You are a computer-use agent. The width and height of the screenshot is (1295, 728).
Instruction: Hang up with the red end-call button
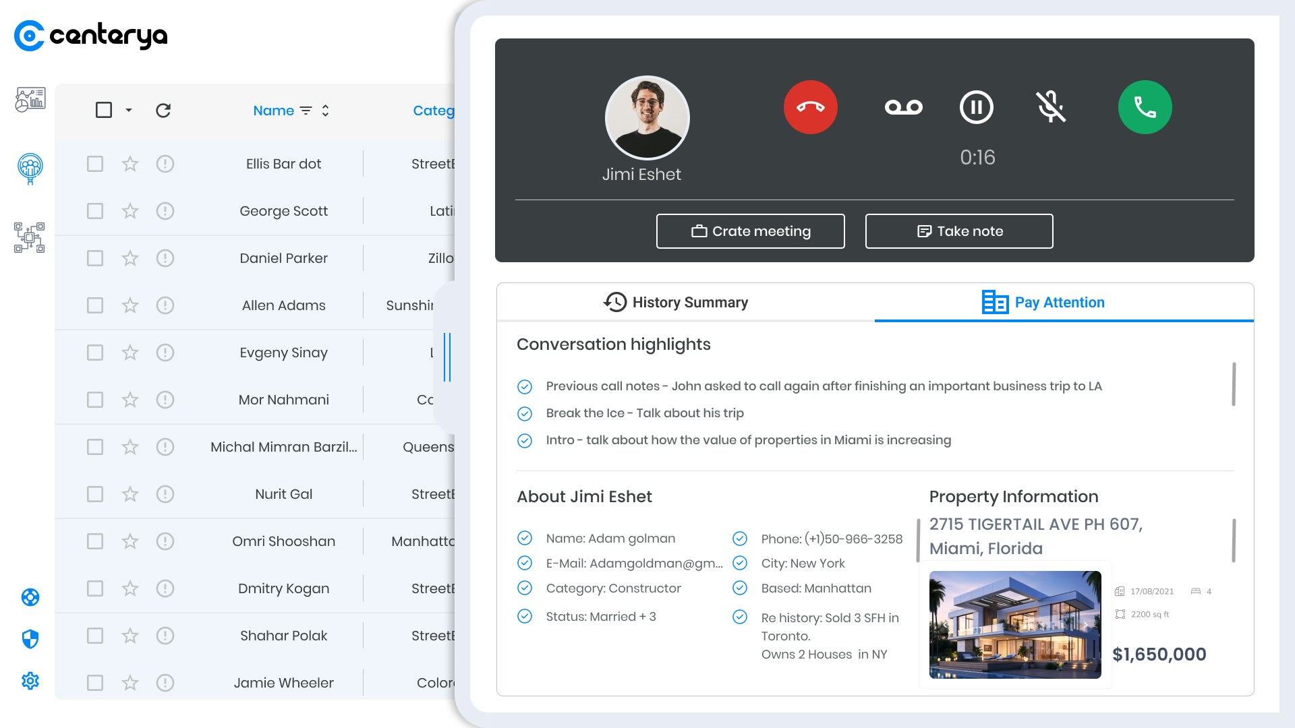[810, 107]
